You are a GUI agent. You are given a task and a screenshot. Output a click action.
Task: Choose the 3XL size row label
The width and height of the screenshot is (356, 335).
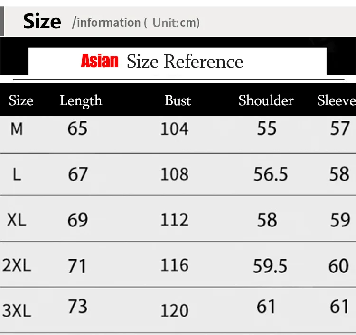coord(17,310)
